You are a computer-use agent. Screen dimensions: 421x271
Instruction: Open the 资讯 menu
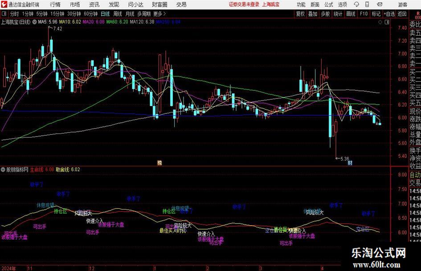(94, 4)
